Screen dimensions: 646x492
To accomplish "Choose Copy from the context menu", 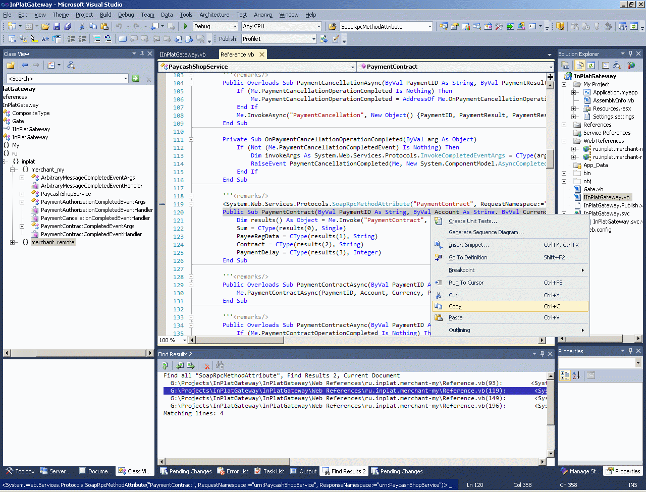I will click(x=455, y=306).
